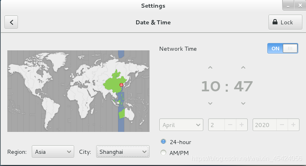Screen dimensions: 306x166
Task: Click the Lock button
Action: click(285, 22)
